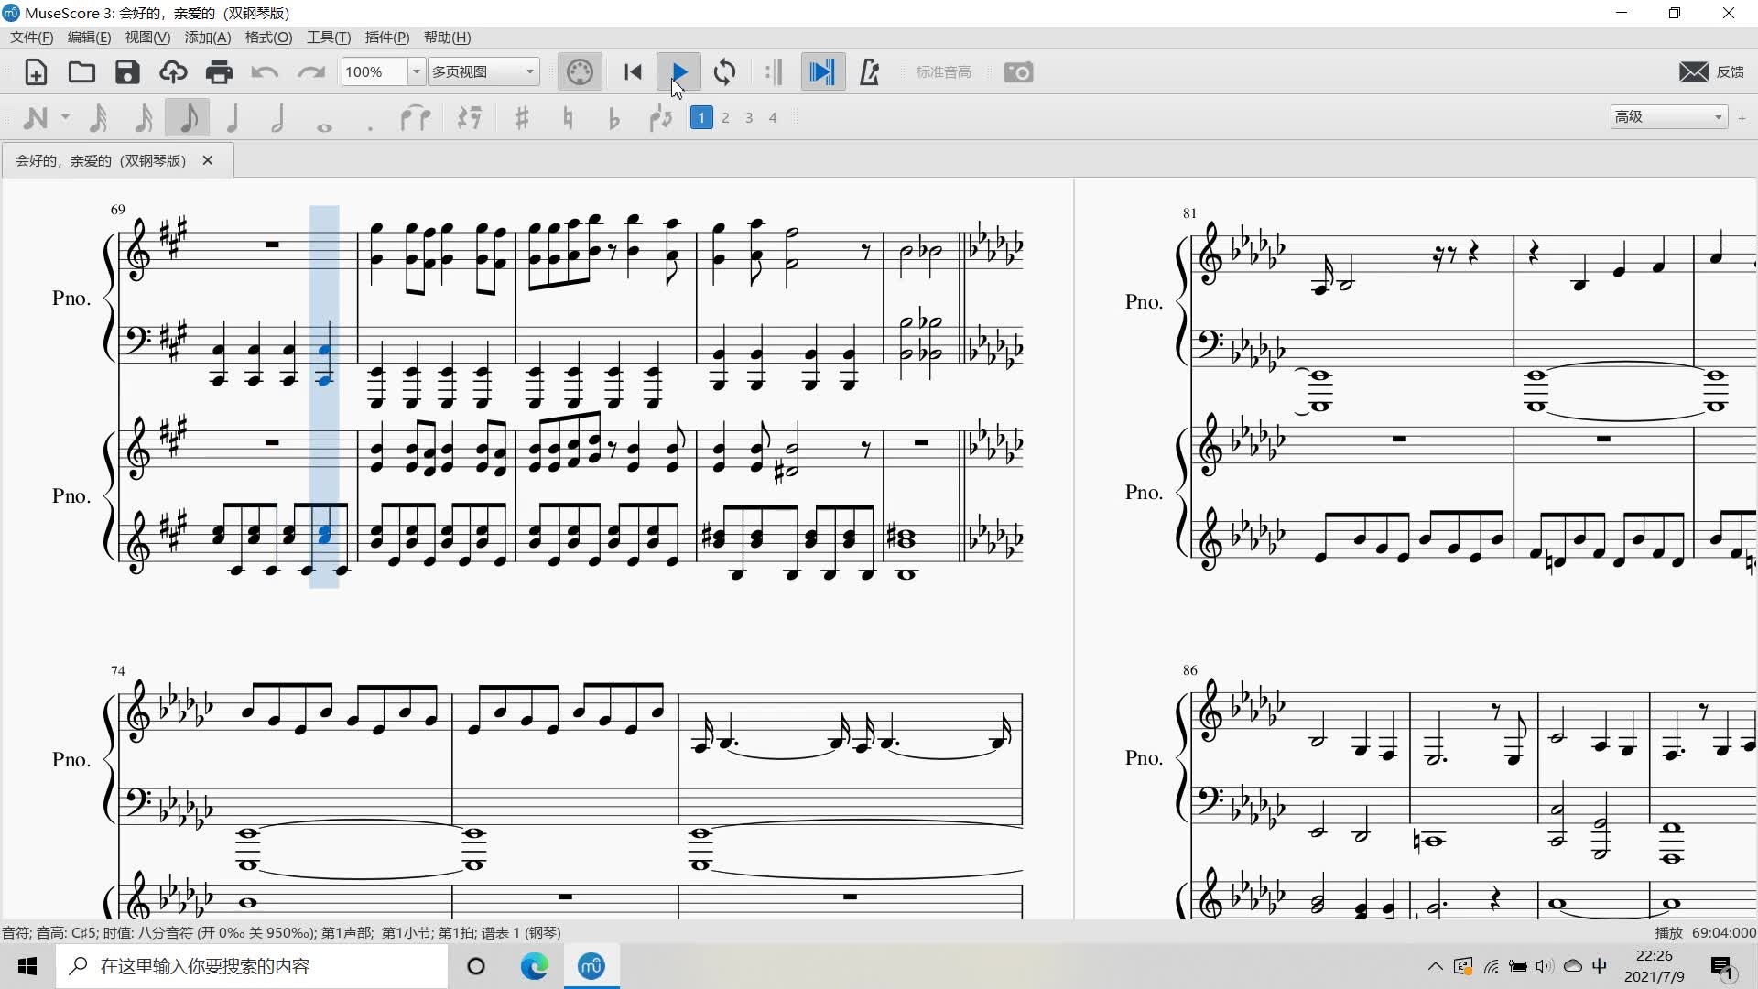Apply natural accidental
The width and height of the screenshot is (1758, 989).
tap(568, 118)
